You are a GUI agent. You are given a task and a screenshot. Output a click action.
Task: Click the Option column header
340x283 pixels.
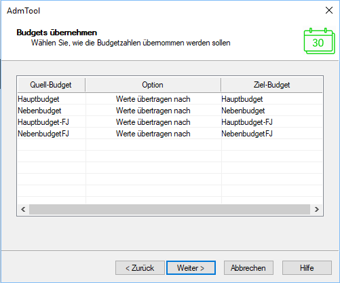pos(153,85)
